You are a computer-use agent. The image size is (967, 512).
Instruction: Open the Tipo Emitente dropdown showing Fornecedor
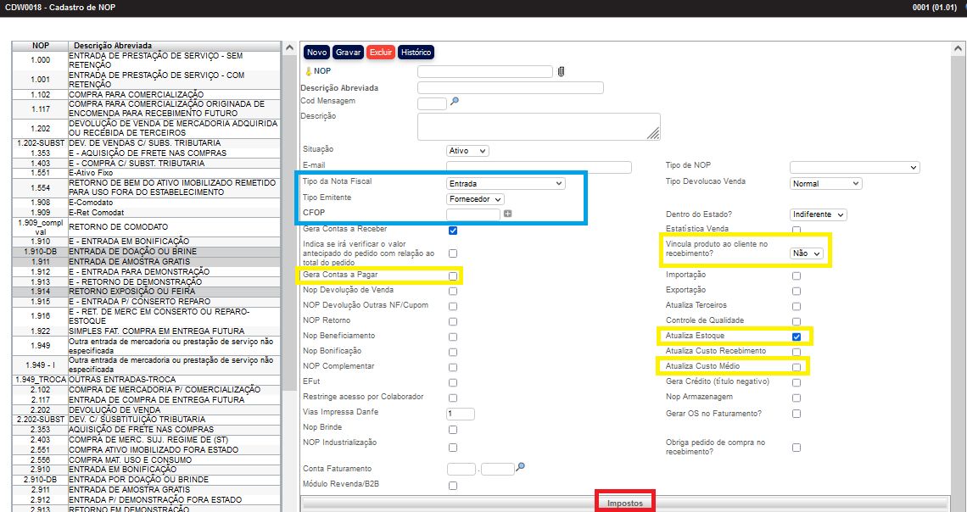click(475, 198)
